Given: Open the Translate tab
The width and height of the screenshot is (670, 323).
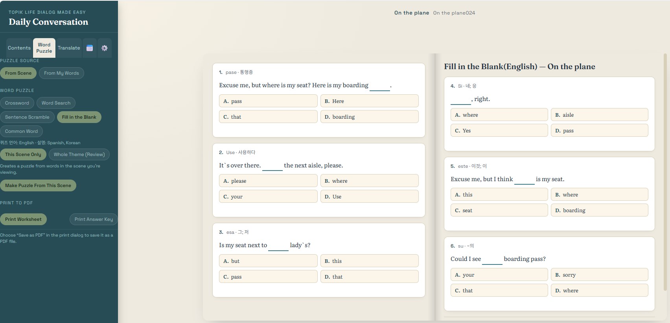Looking at the screenshot, I should click(69, 48).
